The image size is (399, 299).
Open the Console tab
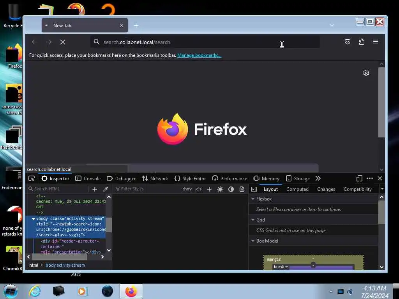[x=88, y=178]
